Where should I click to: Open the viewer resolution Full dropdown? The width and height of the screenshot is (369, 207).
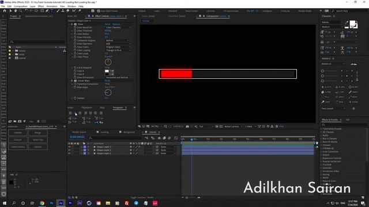click(206, 126)
